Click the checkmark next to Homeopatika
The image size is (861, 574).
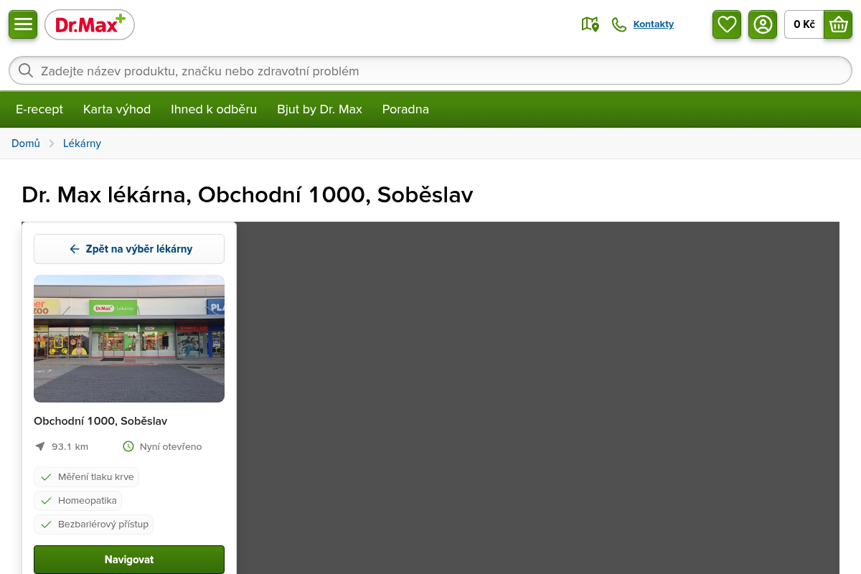(x=47, y=500)
